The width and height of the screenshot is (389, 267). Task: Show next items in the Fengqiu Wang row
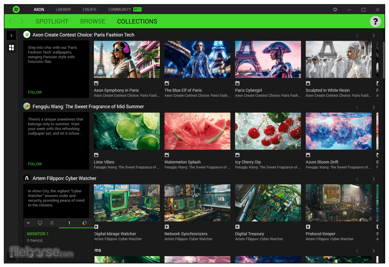374,107
